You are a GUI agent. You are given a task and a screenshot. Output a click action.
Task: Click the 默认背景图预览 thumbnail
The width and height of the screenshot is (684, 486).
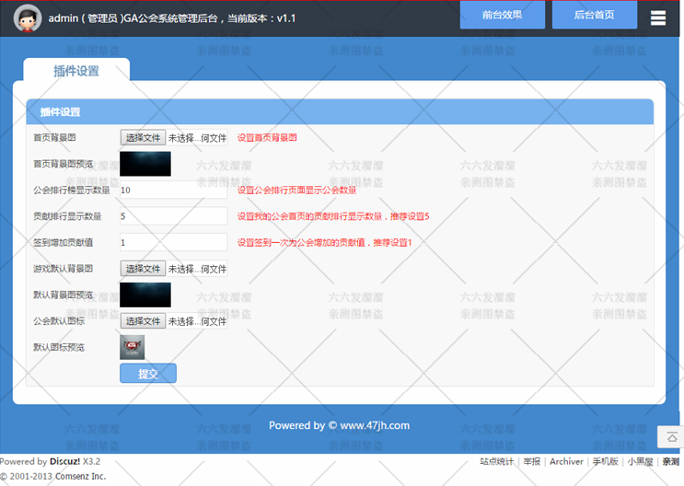click(x=145, y=295)
